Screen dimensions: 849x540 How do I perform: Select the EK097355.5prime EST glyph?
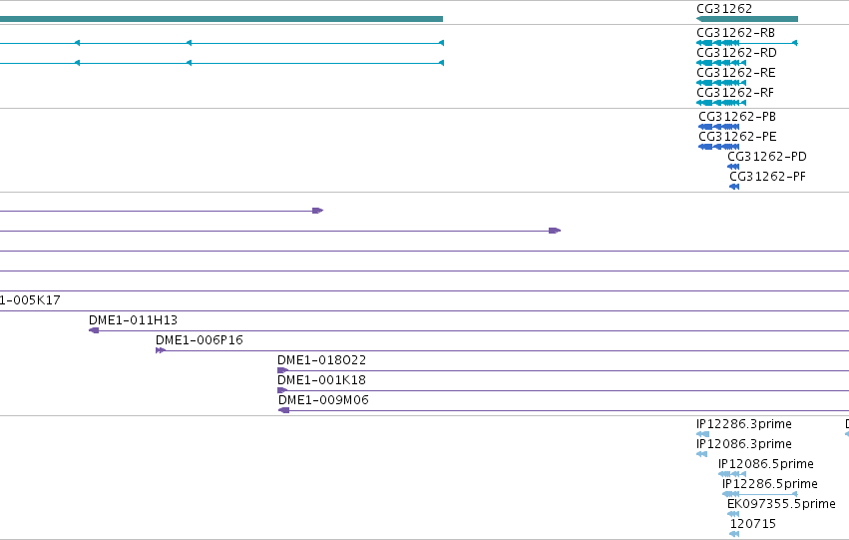pos(733,514)
